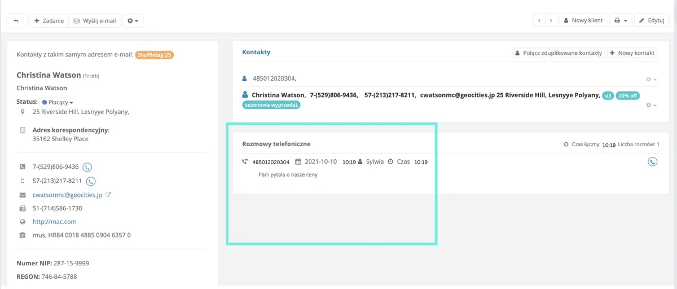
Task: Click the fax number 51-(714)586-1730
Action: click(58, 208)
